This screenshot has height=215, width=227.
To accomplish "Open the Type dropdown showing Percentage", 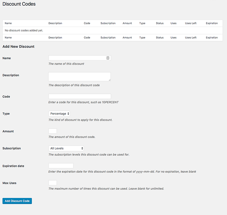I will (59, 114).
